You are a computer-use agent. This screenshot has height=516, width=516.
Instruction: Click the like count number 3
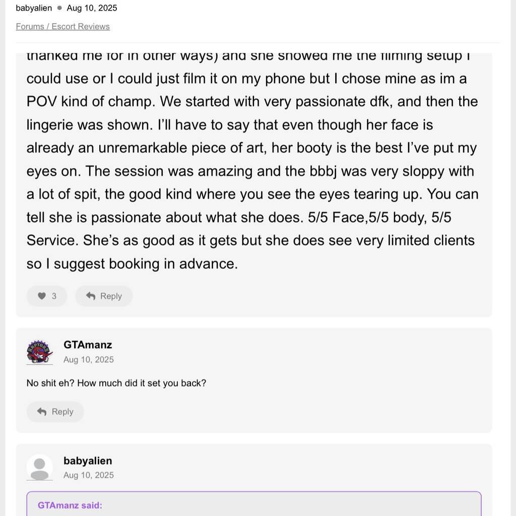(x=54, y=296)
